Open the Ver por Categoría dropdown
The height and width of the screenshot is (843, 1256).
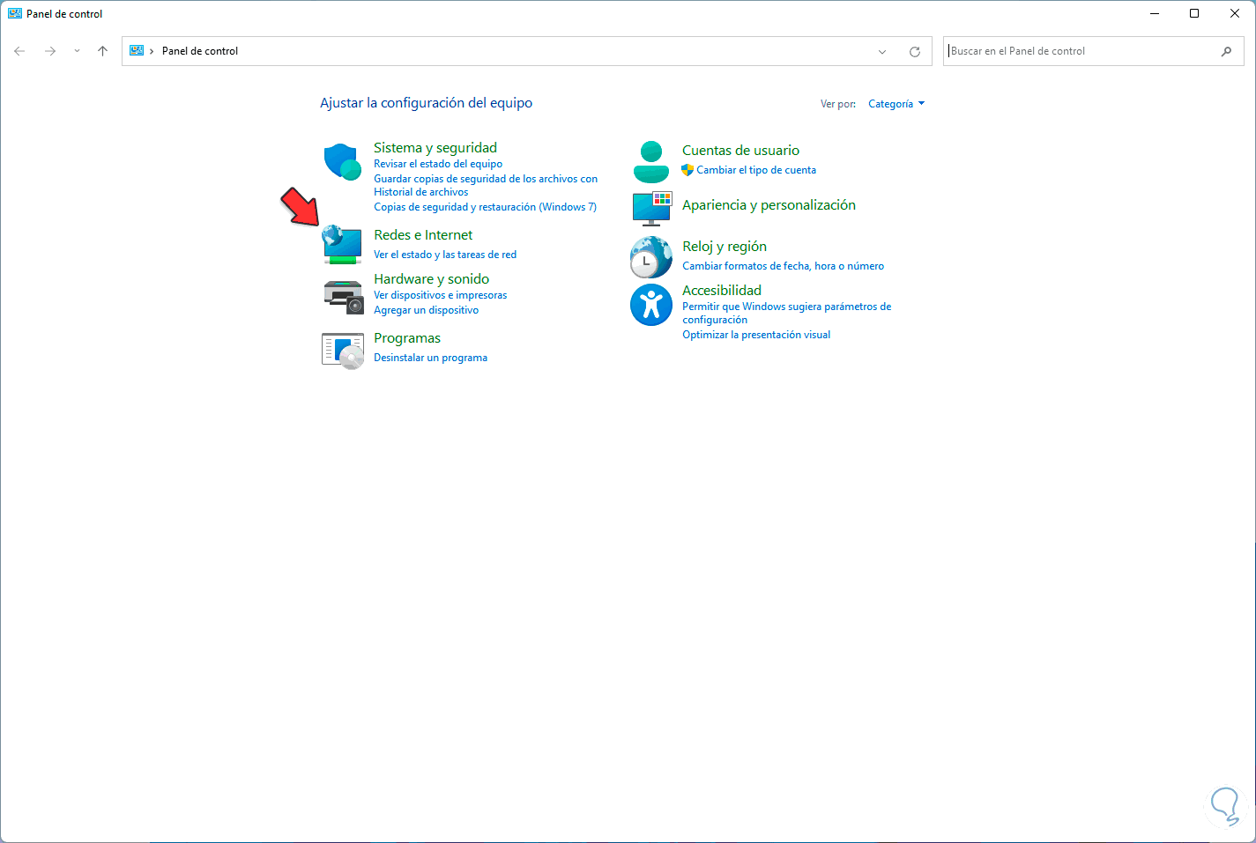pos(896,104)
